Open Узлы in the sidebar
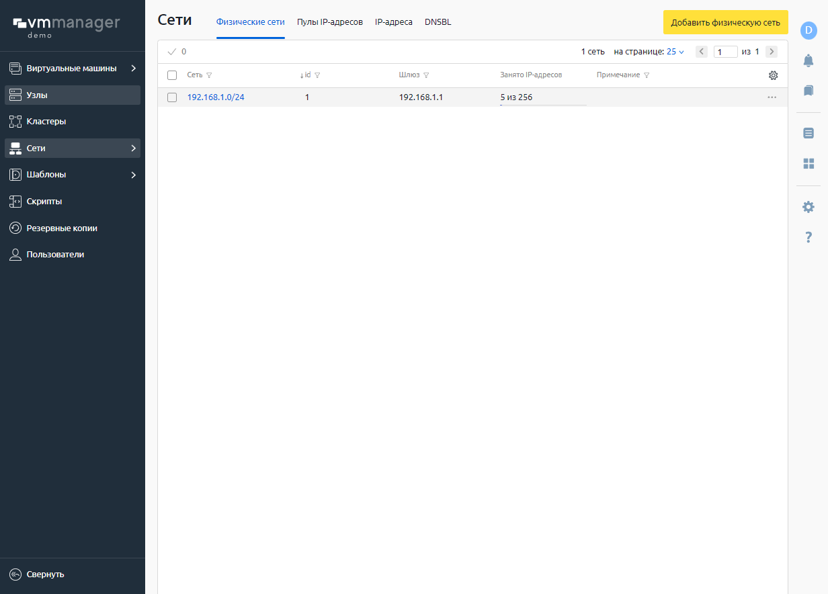The width and height of the screenshot is (828, 594). click(x=73, y=95)
